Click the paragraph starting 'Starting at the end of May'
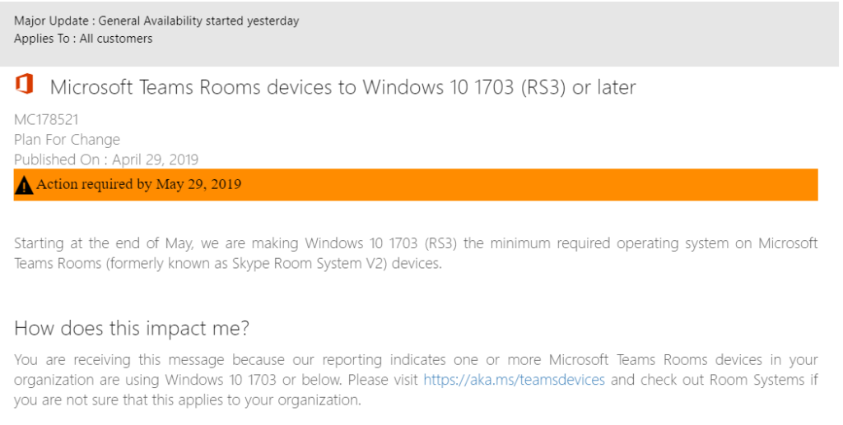Screen dimensions: 843x425 [416, 253]
